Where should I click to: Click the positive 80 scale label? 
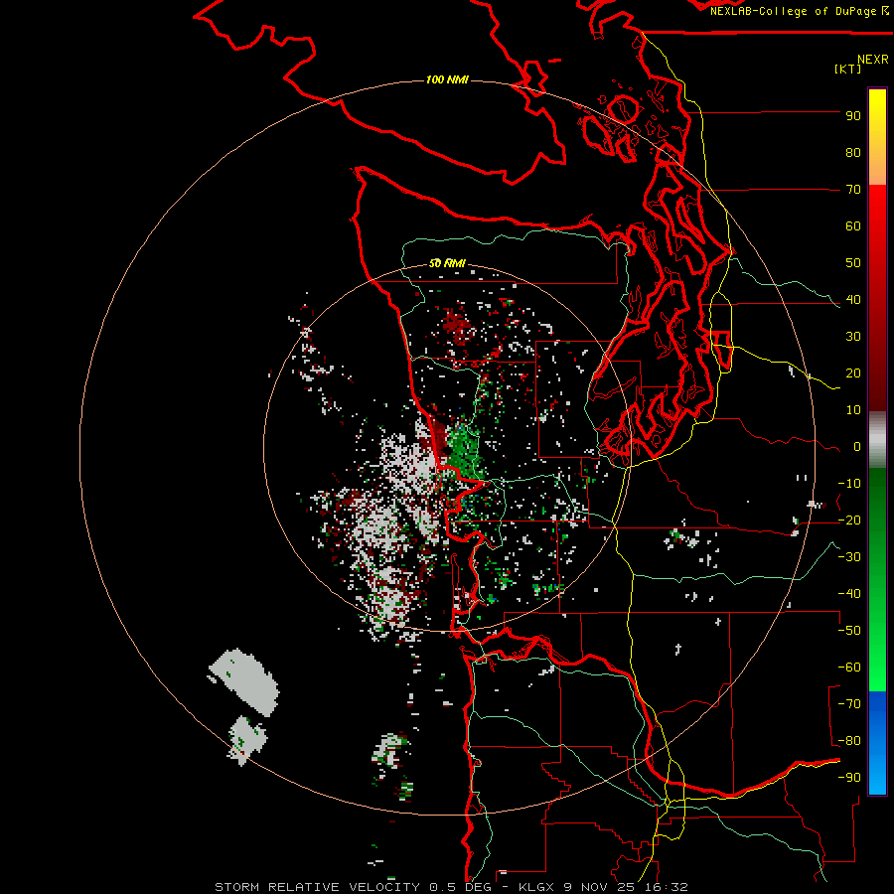pos(853,153)
